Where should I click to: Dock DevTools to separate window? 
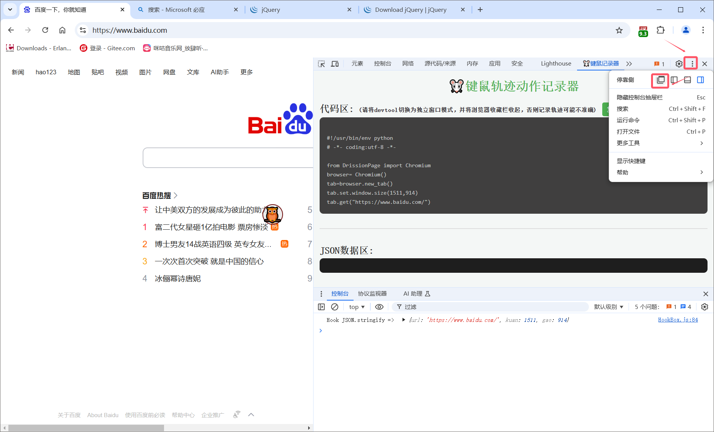tap(661, 80)
